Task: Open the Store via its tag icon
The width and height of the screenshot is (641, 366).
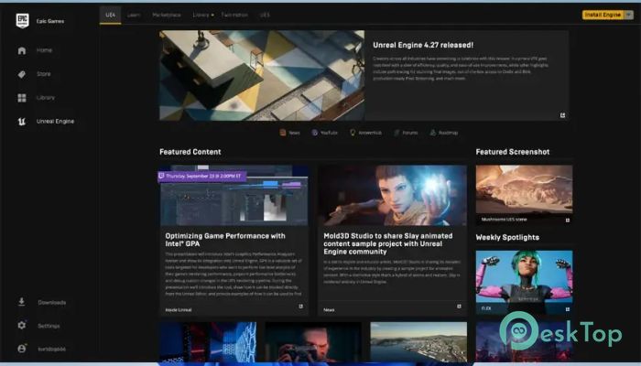Action: 22,74
